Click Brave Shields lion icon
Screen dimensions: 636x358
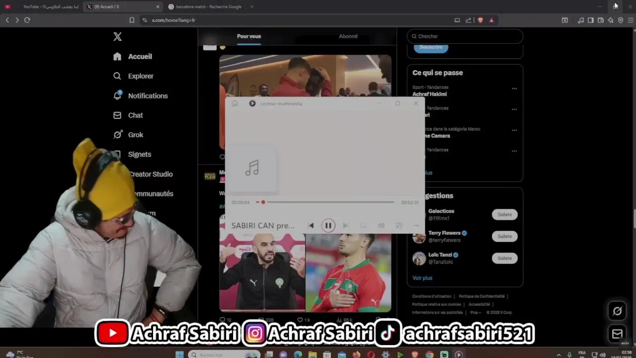480,20
